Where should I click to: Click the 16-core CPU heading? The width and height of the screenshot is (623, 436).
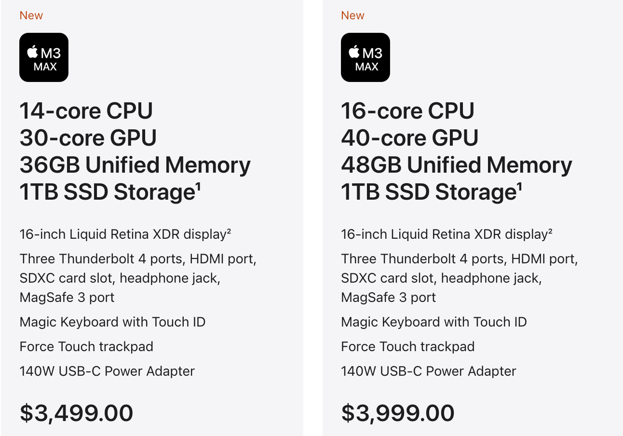tap(407, 111)
